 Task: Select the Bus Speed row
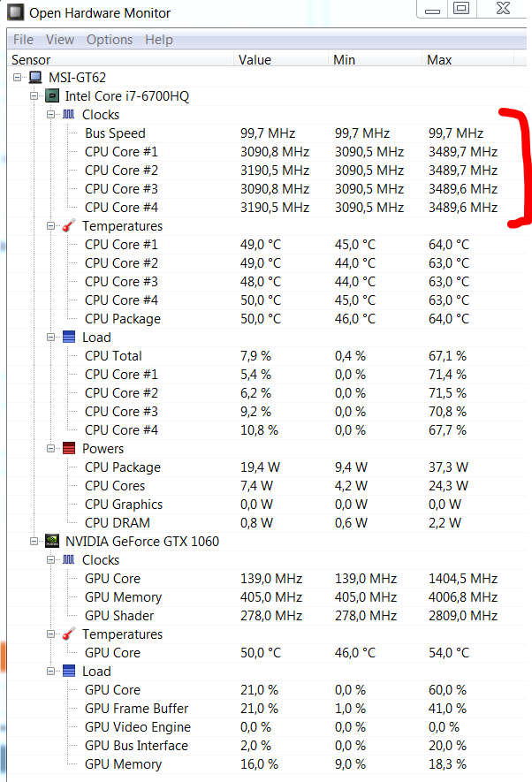pyautogui.click(x=267, y=133)
